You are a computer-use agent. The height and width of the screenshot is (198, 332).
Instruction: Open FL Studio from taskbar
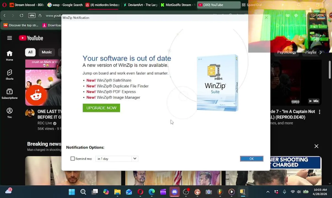220,192
